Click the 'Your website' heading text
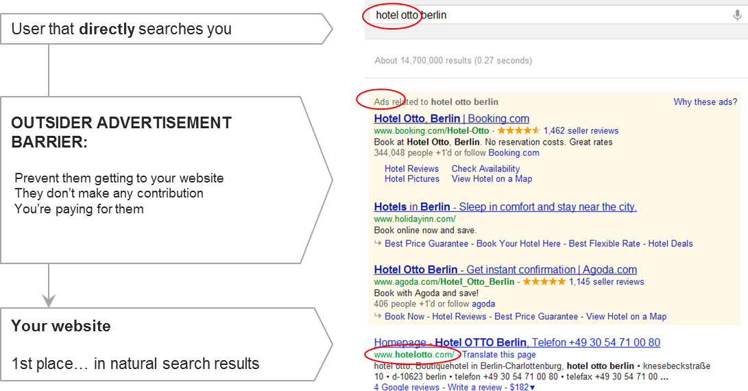 [x=61, y=326]
